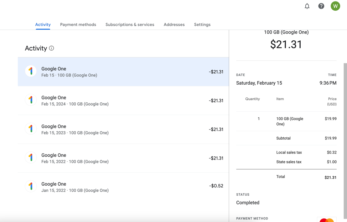Click the help question mark icon
Screen dimensions: 347x222
tap(321, 6)
